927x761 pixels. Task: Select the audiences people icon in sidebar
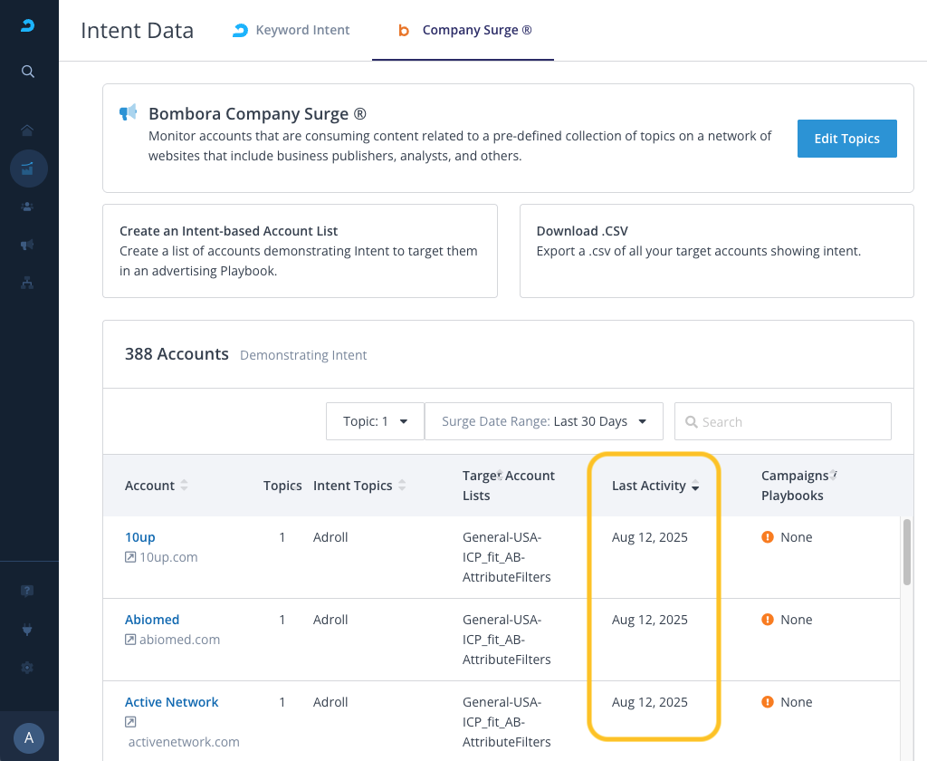tap(28, 207)
